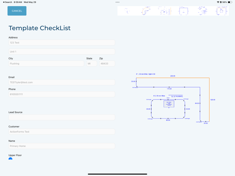Viewport: 235px width, 176px height.
Task: Select the sixth drawing thumbnail
Action: pos(221,11)
